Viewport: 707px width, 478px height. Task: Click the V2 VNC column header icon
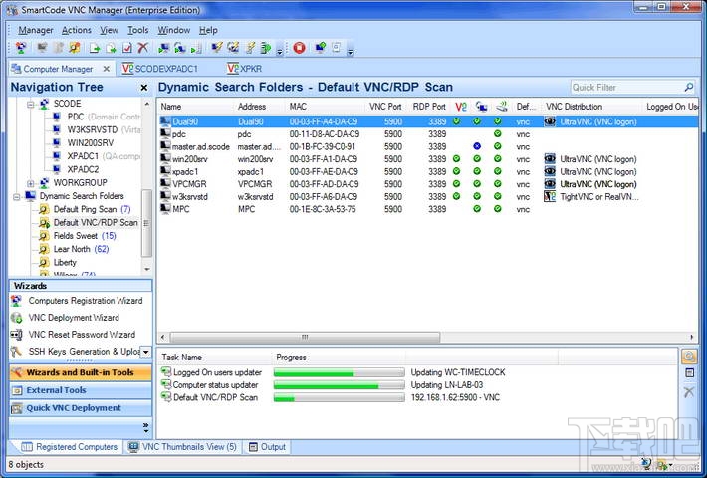[461, 107]
